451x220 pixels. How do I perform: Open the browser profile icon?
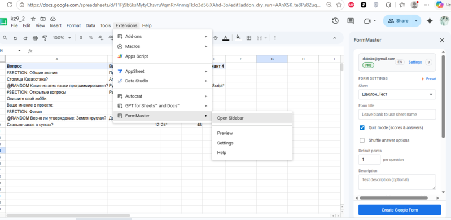point(414,5)
